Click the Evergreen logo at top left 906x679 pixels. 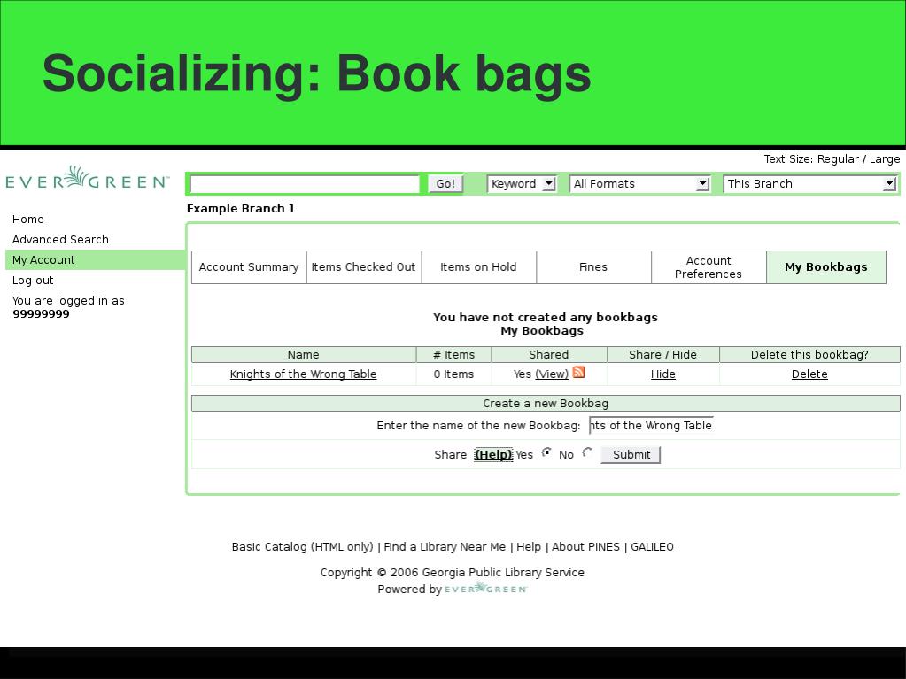[88, 178]
